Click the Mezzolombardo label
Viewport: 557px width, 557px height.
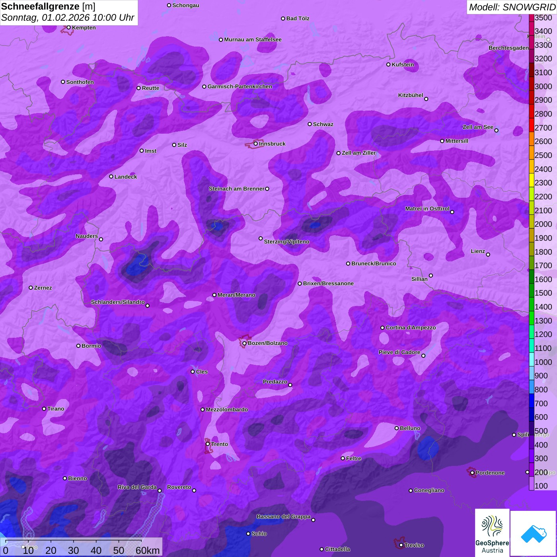coord(227,409)
